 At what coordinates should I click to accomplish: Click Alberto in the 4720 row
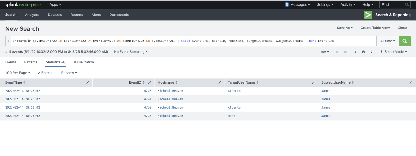point(234,107)
